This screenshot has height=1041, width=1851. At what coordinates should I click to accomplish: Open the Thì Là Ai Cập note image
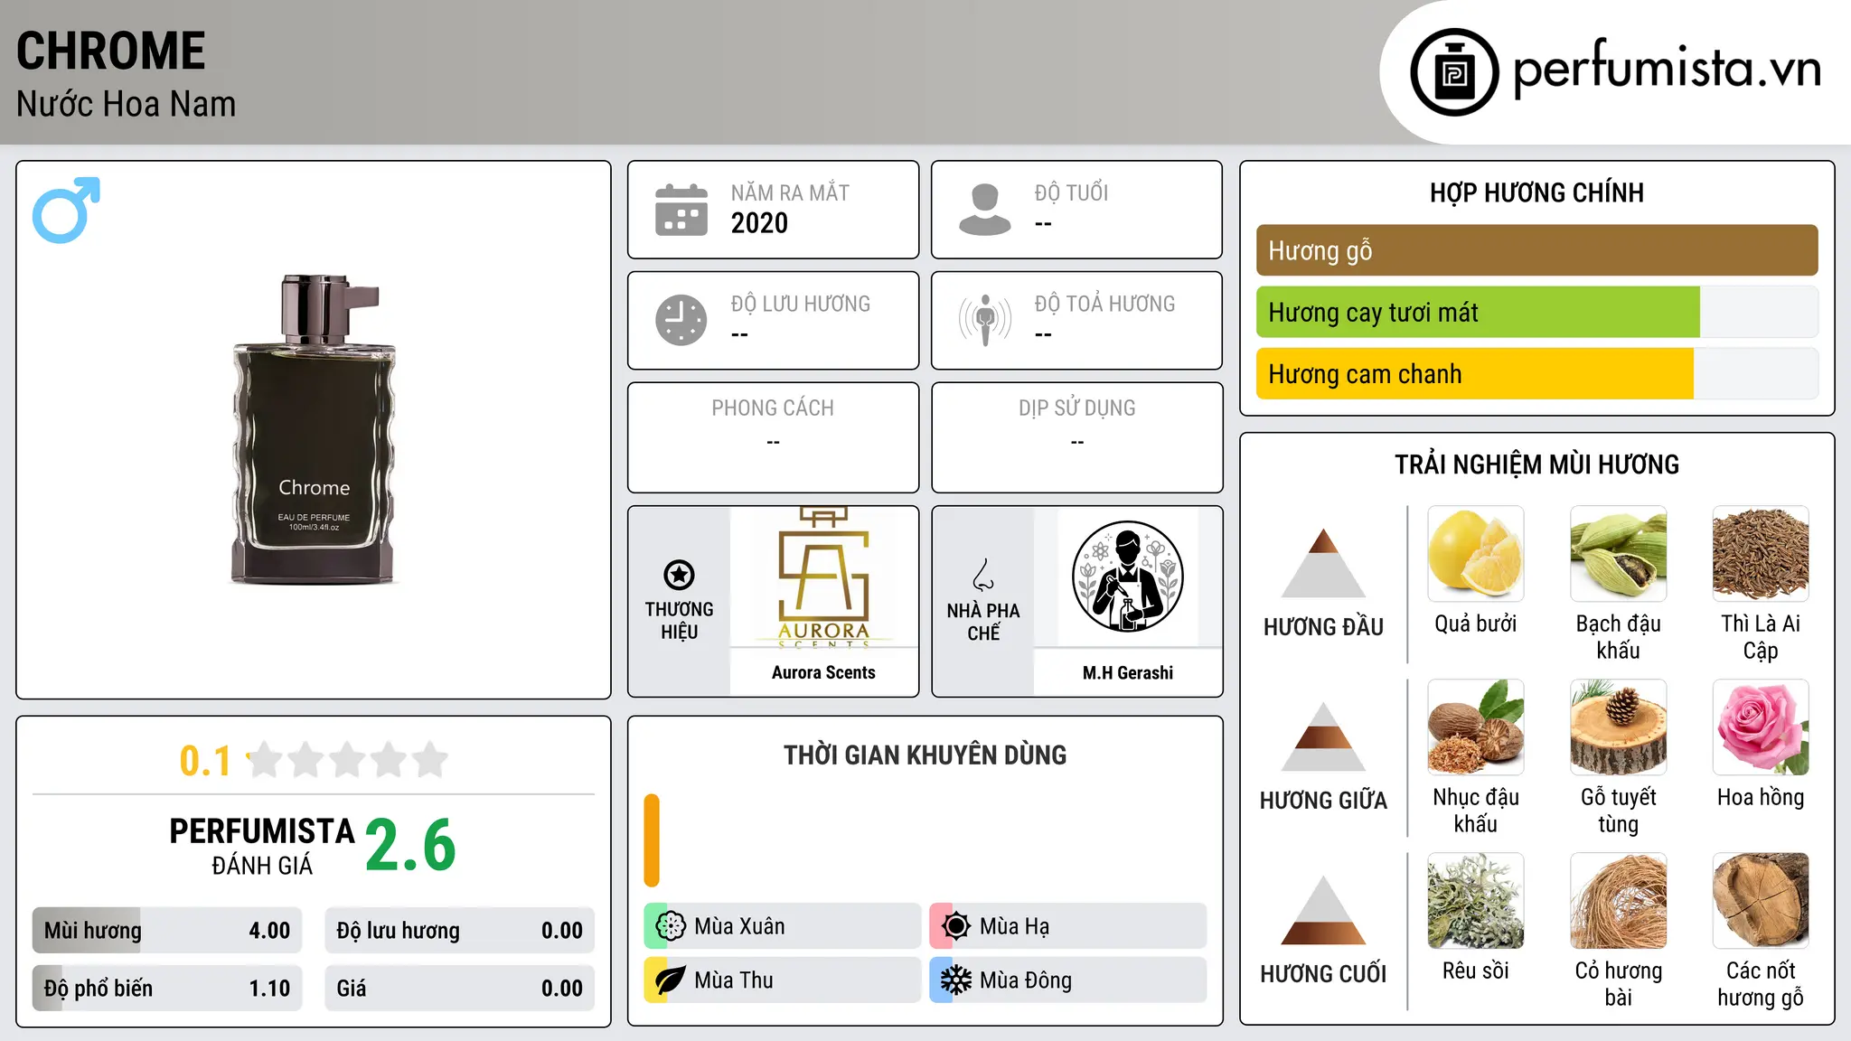(1761, 554)
